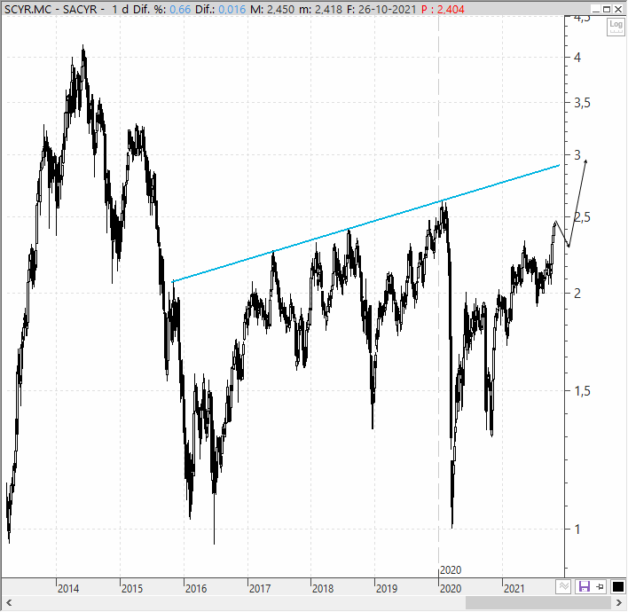628x612 pixels.
Task: Close the SACYR chart window
Action: [x=618, y=9]
